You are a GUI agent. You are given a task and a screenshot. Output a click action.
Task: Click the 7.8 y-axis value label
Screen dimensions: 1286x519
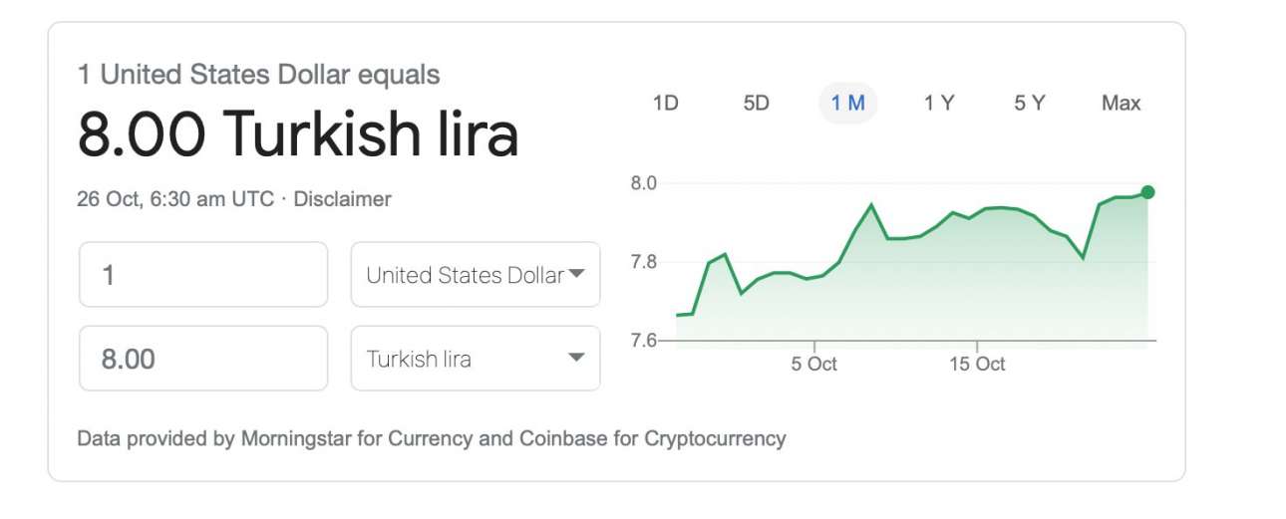pyautogui.click(x=643, y=262)
